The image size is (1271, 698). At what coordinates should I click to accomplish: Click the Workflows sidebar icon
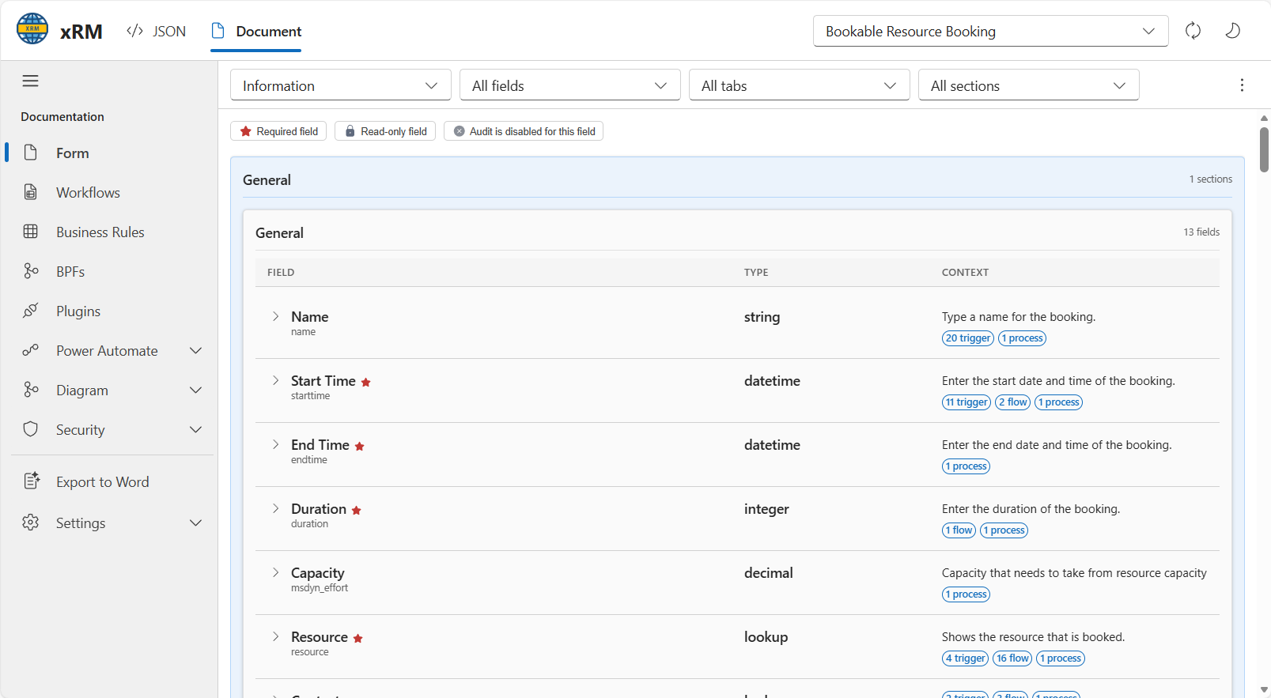tap(31, 192)
